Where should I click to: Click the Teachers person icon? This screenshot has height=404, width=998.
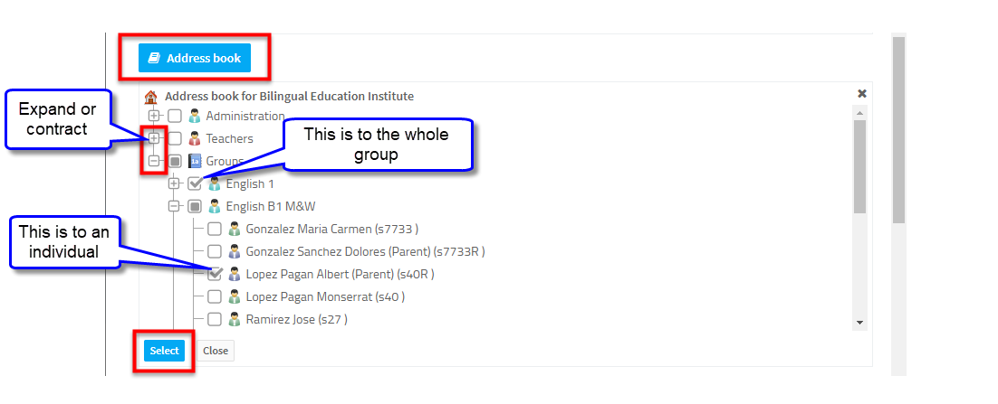[195, 138]
